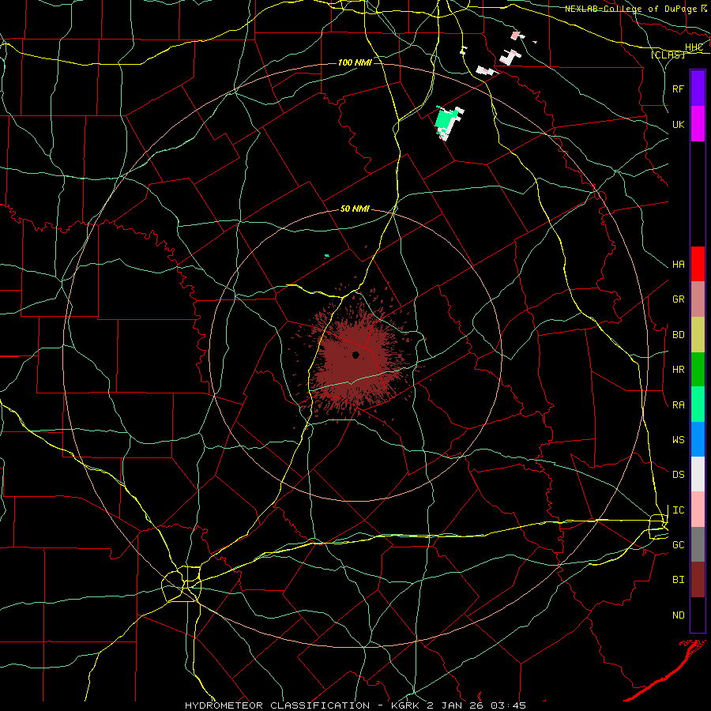This screenshot has height=711, width=711.
Task: Click the purple RF legend color swatch
Action: 698,88
